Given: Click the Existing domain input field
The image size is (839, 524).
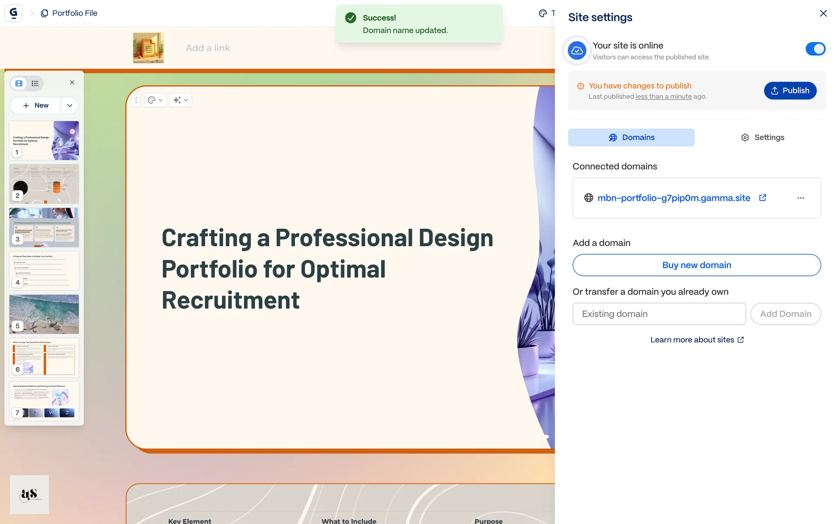Looking at the screenshot, I should (659, 314).
